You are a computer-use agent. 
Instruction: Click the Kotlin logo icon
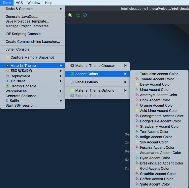[x=7, y=100]
